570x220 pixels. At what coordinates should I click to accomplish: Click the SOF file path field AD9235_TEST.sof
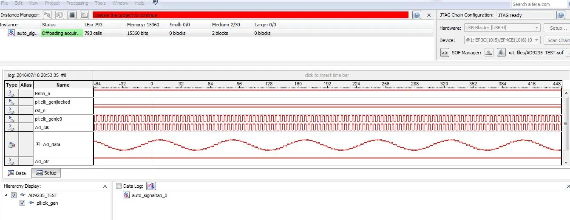[x=536, y=53]
